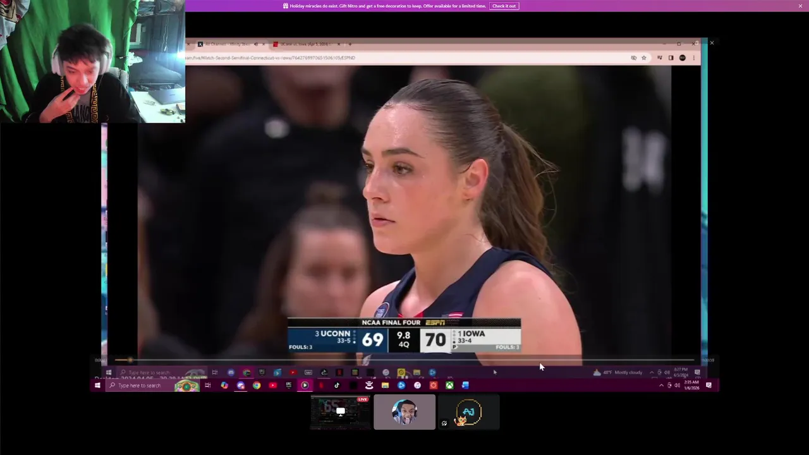Seek the video using the progress bar

[404, 360]
